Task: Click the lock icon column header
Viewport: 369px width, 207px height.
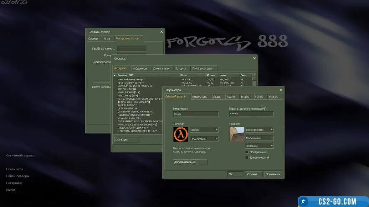Action: (x=114, y=75)
